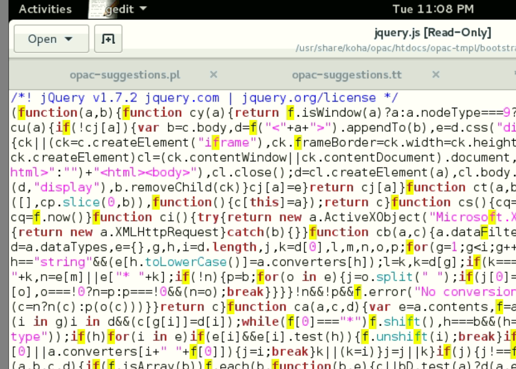The image size is (516, 369).
Task: Switch to the opac-suggestions.tt tab
Action: point(347,75)
